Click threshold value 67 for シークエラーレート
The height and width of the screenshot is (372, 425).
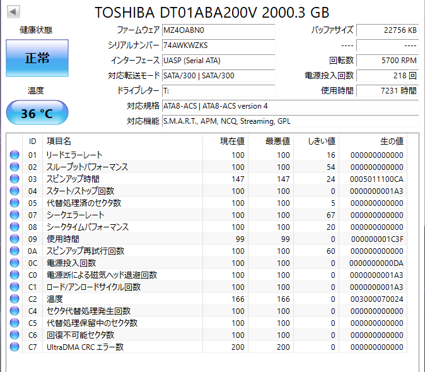click(330, 215)
